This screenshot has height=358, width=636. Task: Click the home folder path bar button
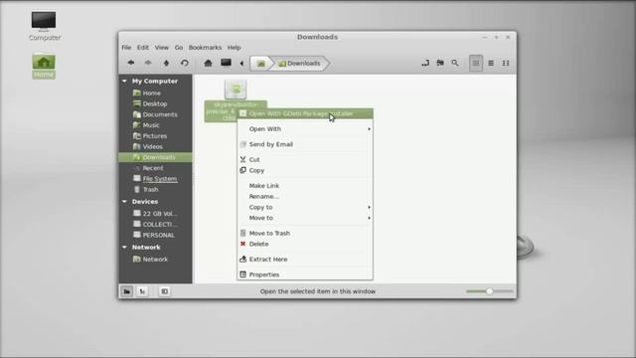[260, 64]
